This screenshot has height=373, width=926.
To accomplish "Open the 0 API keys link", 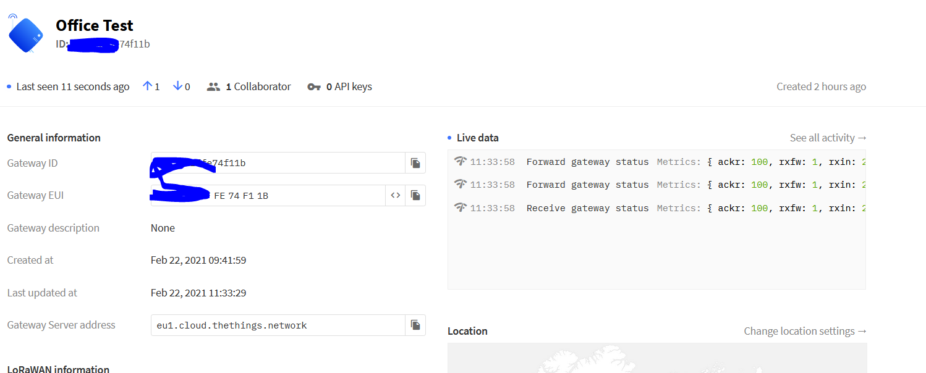I will tap(349, 86).
